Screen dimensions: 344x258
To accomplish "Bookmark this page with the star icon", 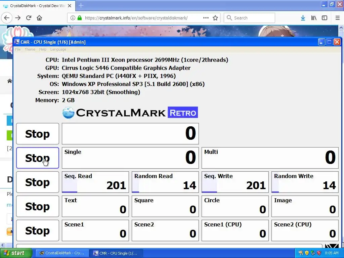I will [x=215, y=18].
